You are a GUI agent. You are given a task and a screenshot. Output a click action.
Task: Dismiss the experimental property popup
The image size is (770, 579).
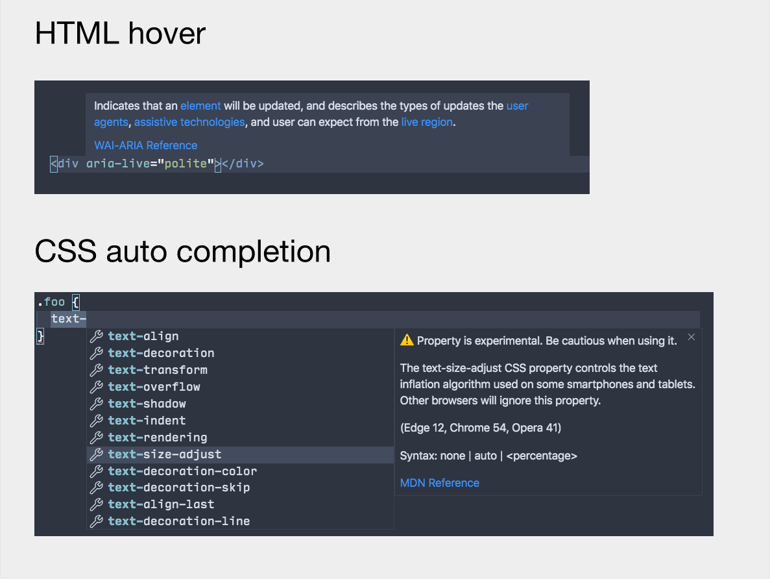pos(691,336)
